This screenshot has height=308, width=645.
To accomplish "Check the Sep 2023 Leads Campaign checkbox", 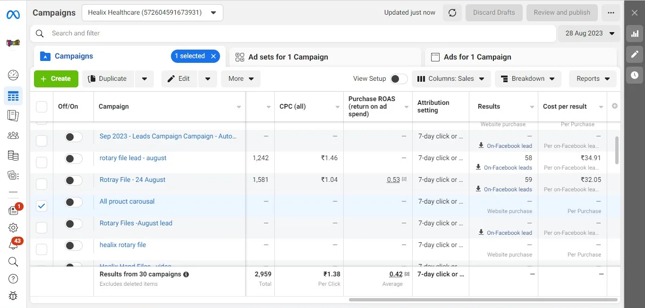I will point(42,141).
